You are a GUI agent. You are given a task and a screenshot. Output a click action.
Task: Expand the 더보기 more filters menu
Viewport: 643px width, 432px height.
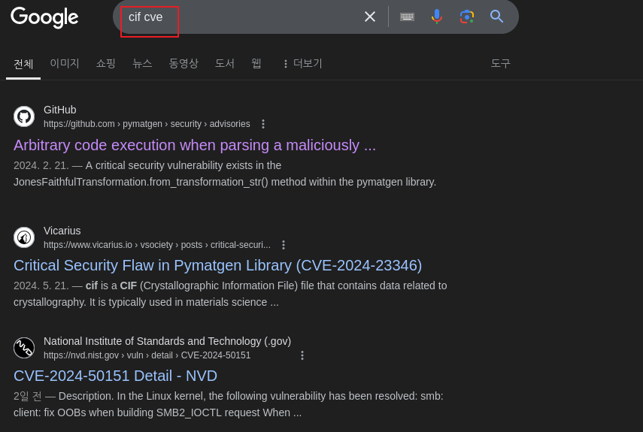[302, 63]
